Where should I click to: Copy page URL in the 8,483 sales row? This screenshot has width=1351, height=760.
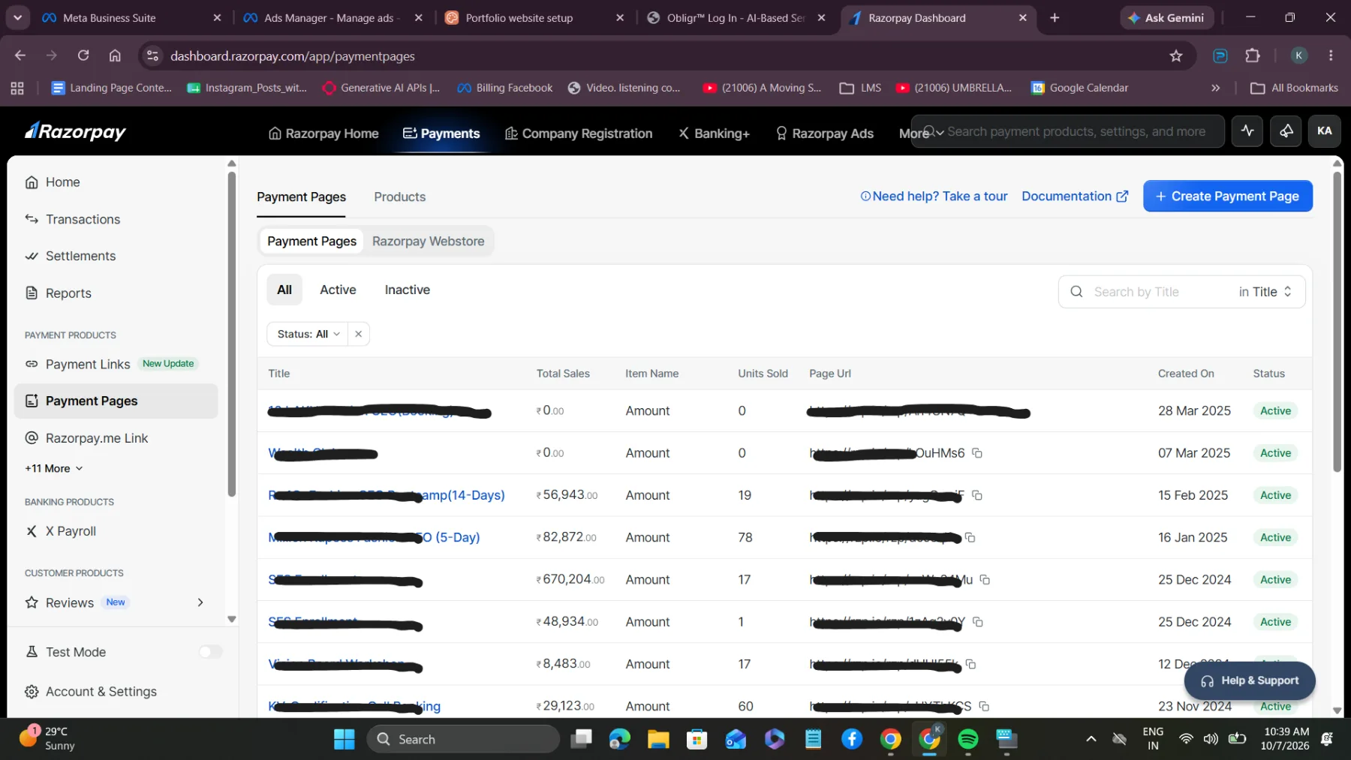coord(970,664)
